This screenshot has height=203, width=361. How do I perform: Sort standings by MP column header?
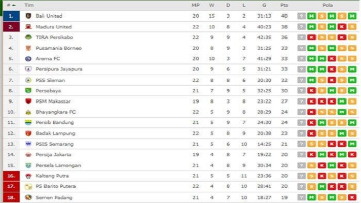coord(195,5)
